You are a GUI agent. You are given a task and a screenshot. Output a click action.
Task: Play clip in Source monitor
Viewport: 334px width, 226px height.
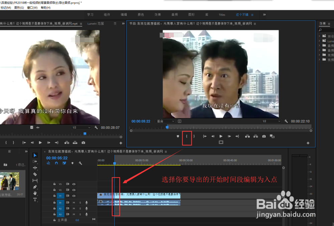40,143
